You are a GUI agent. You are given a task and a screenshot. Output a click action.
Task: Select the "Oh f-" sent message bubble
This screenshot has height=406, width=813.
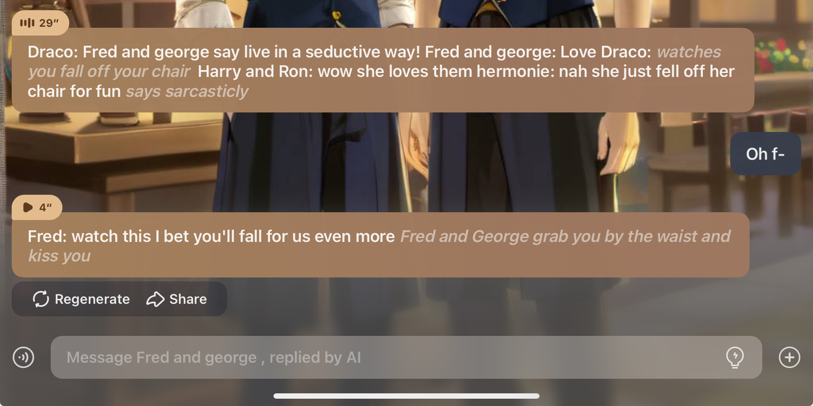pyautogui.click(x=765, y=154)
